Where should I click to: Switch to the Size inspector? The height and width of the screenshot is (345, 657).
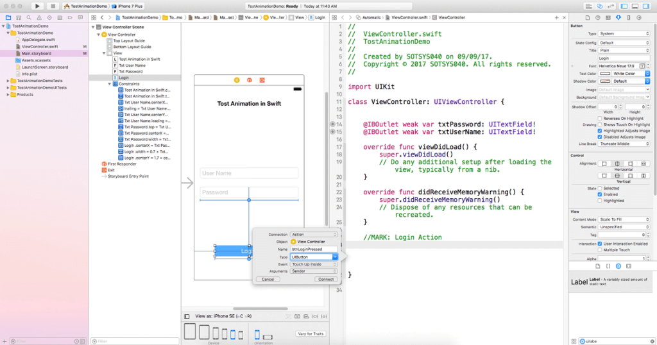[x=629, y=17]
